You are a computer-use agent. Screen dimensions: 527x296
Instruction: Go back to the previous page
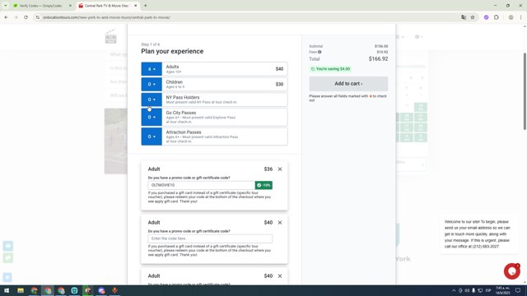click(7, 17)
